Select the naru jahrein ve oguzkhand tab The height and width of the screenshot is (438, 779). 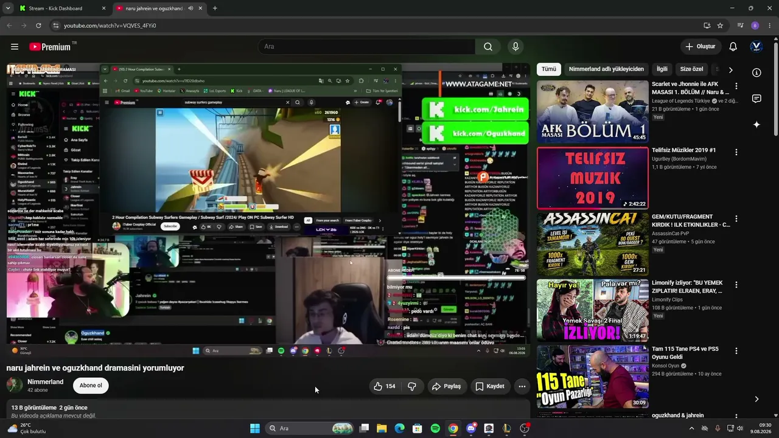159,9
